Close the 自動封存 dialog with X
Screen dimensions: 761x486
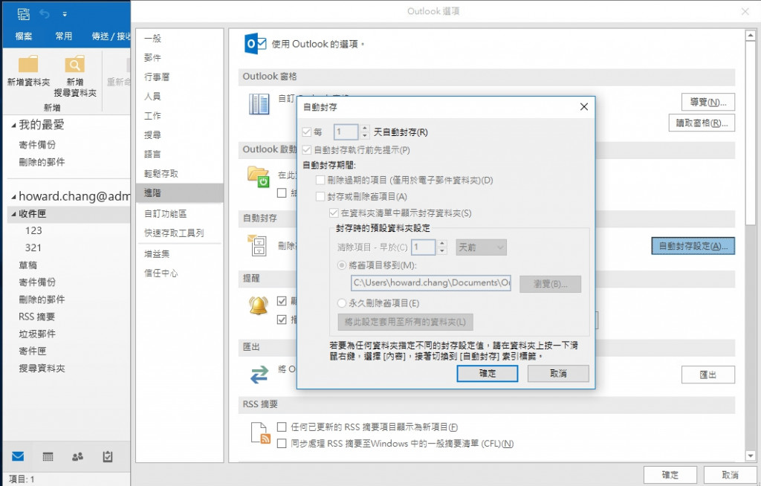[x=584, y=107]
